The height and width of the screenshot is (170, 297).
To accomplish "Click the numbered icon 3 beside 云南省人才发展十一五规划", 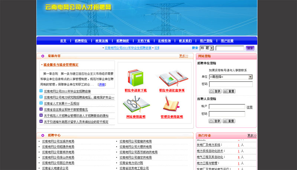I will click(x=41, y=103).
